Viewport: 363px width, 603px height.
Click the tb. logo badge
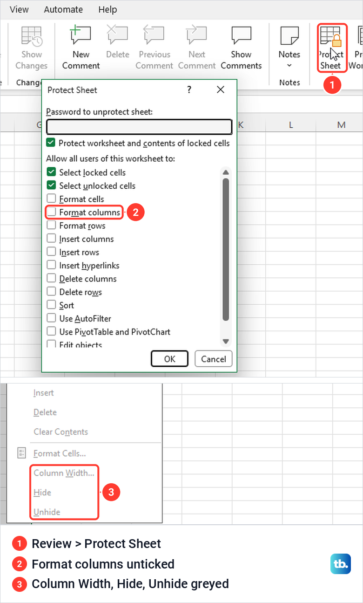click(341, 564)
